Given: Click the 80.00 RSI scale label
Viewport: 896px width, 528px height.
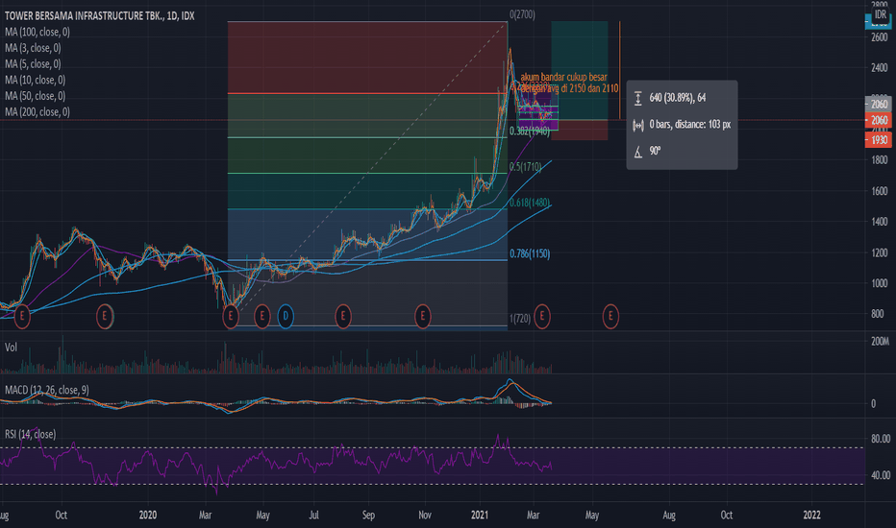Looking at the screenshot, I should click(880, 439).
